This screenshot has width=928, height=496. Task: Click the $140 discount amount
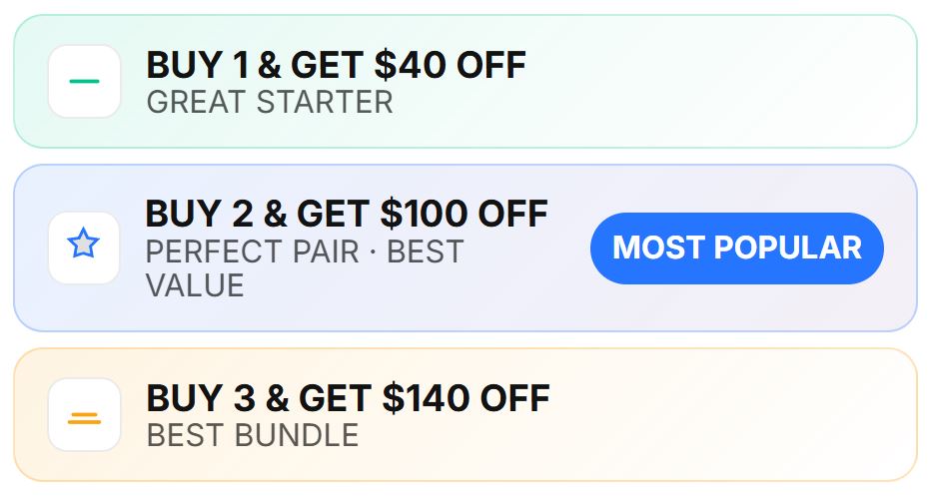425,399
